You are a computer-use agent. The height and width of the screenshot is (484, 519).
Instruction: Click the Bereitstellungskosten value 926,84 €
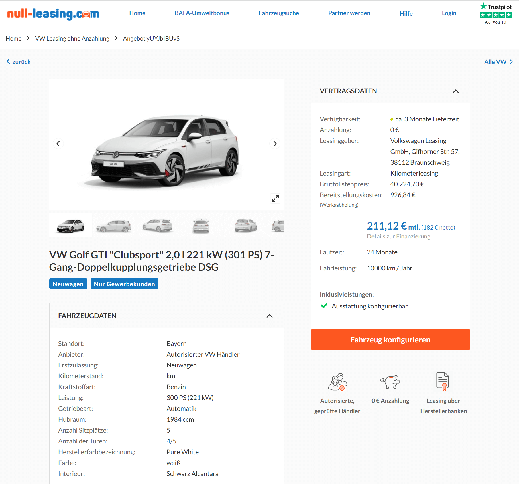[403, 195]
